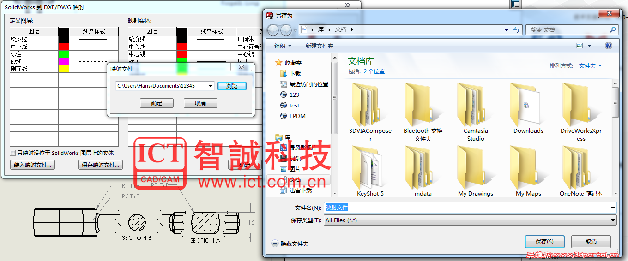This screenshot has width=628, height=261.
Task: Click black color swatch of 轮廓线 layer
Action: click(x=64, y=39)
